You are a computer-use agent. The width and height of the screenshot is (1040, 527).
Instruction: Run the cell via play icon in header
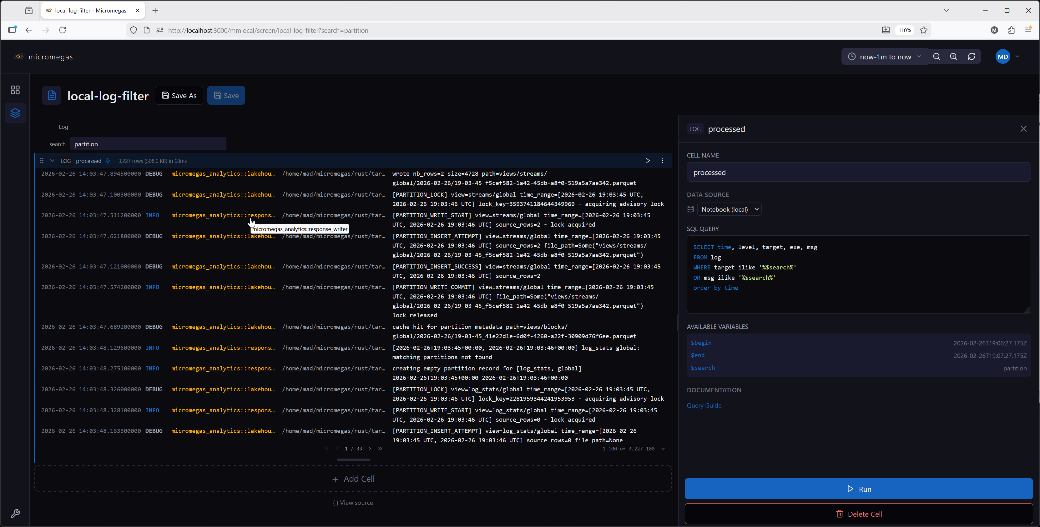tap(648, 161)
